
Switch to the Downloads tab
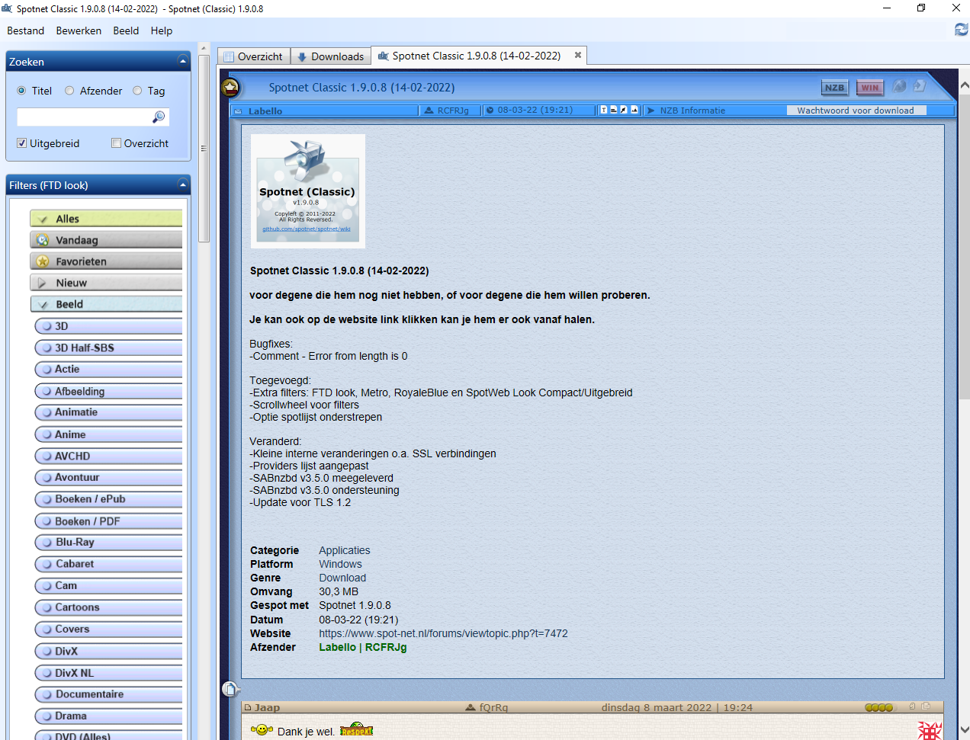click(330, 56)
